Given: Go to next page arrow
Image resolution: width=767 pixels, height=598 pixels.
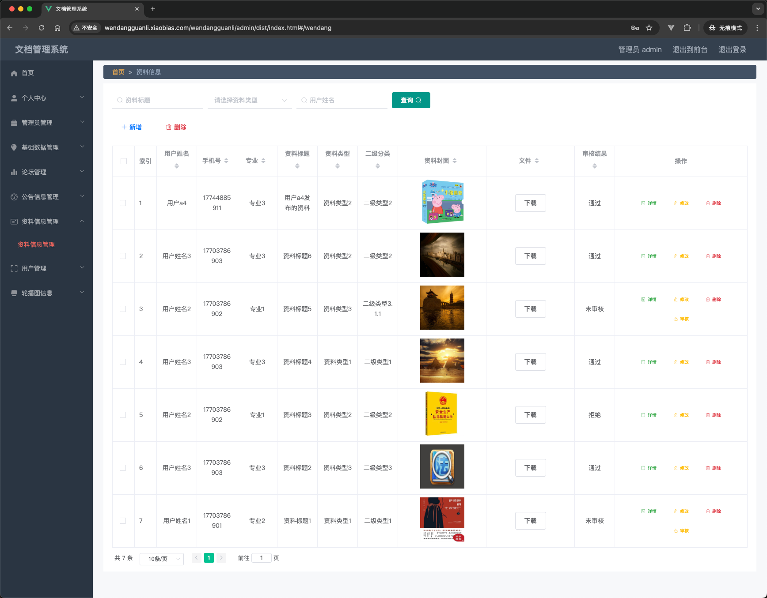Looking at the screenshot, I should 221,558.
